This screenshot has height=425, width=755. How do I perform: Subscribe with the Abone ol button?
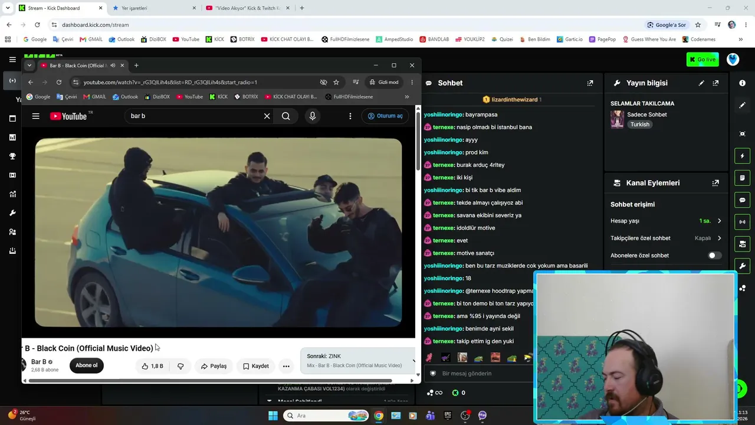87,365
